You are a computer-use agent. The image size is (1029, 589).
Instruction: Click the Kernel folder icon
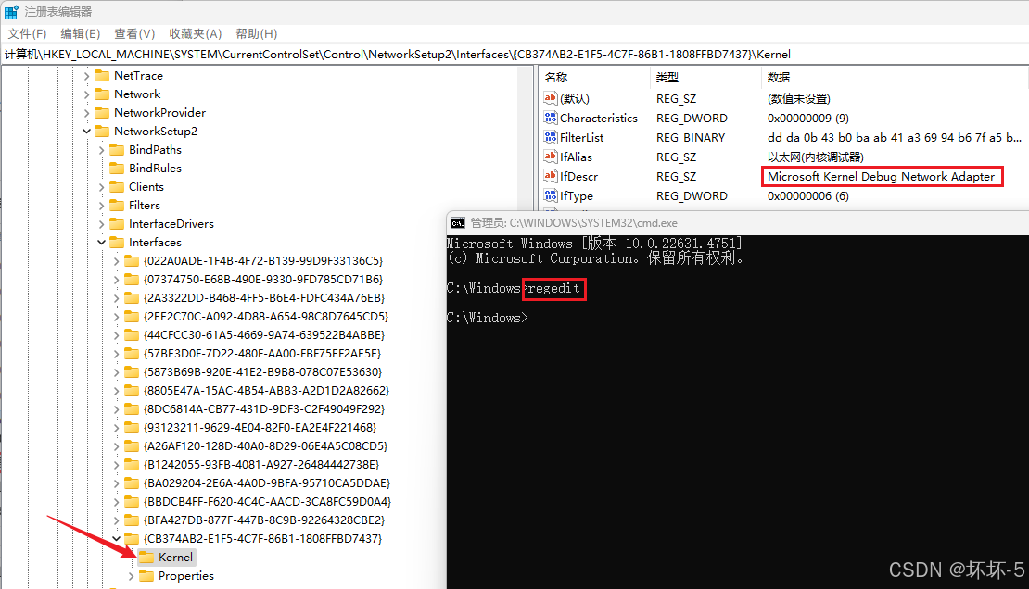146,557
